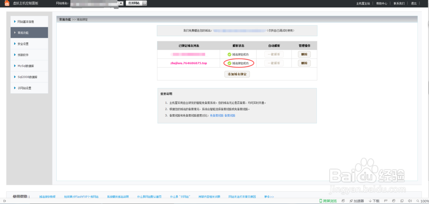Screen dimensions: 429x204
Task: Click the 重要说明 heading
Action: 166,94
